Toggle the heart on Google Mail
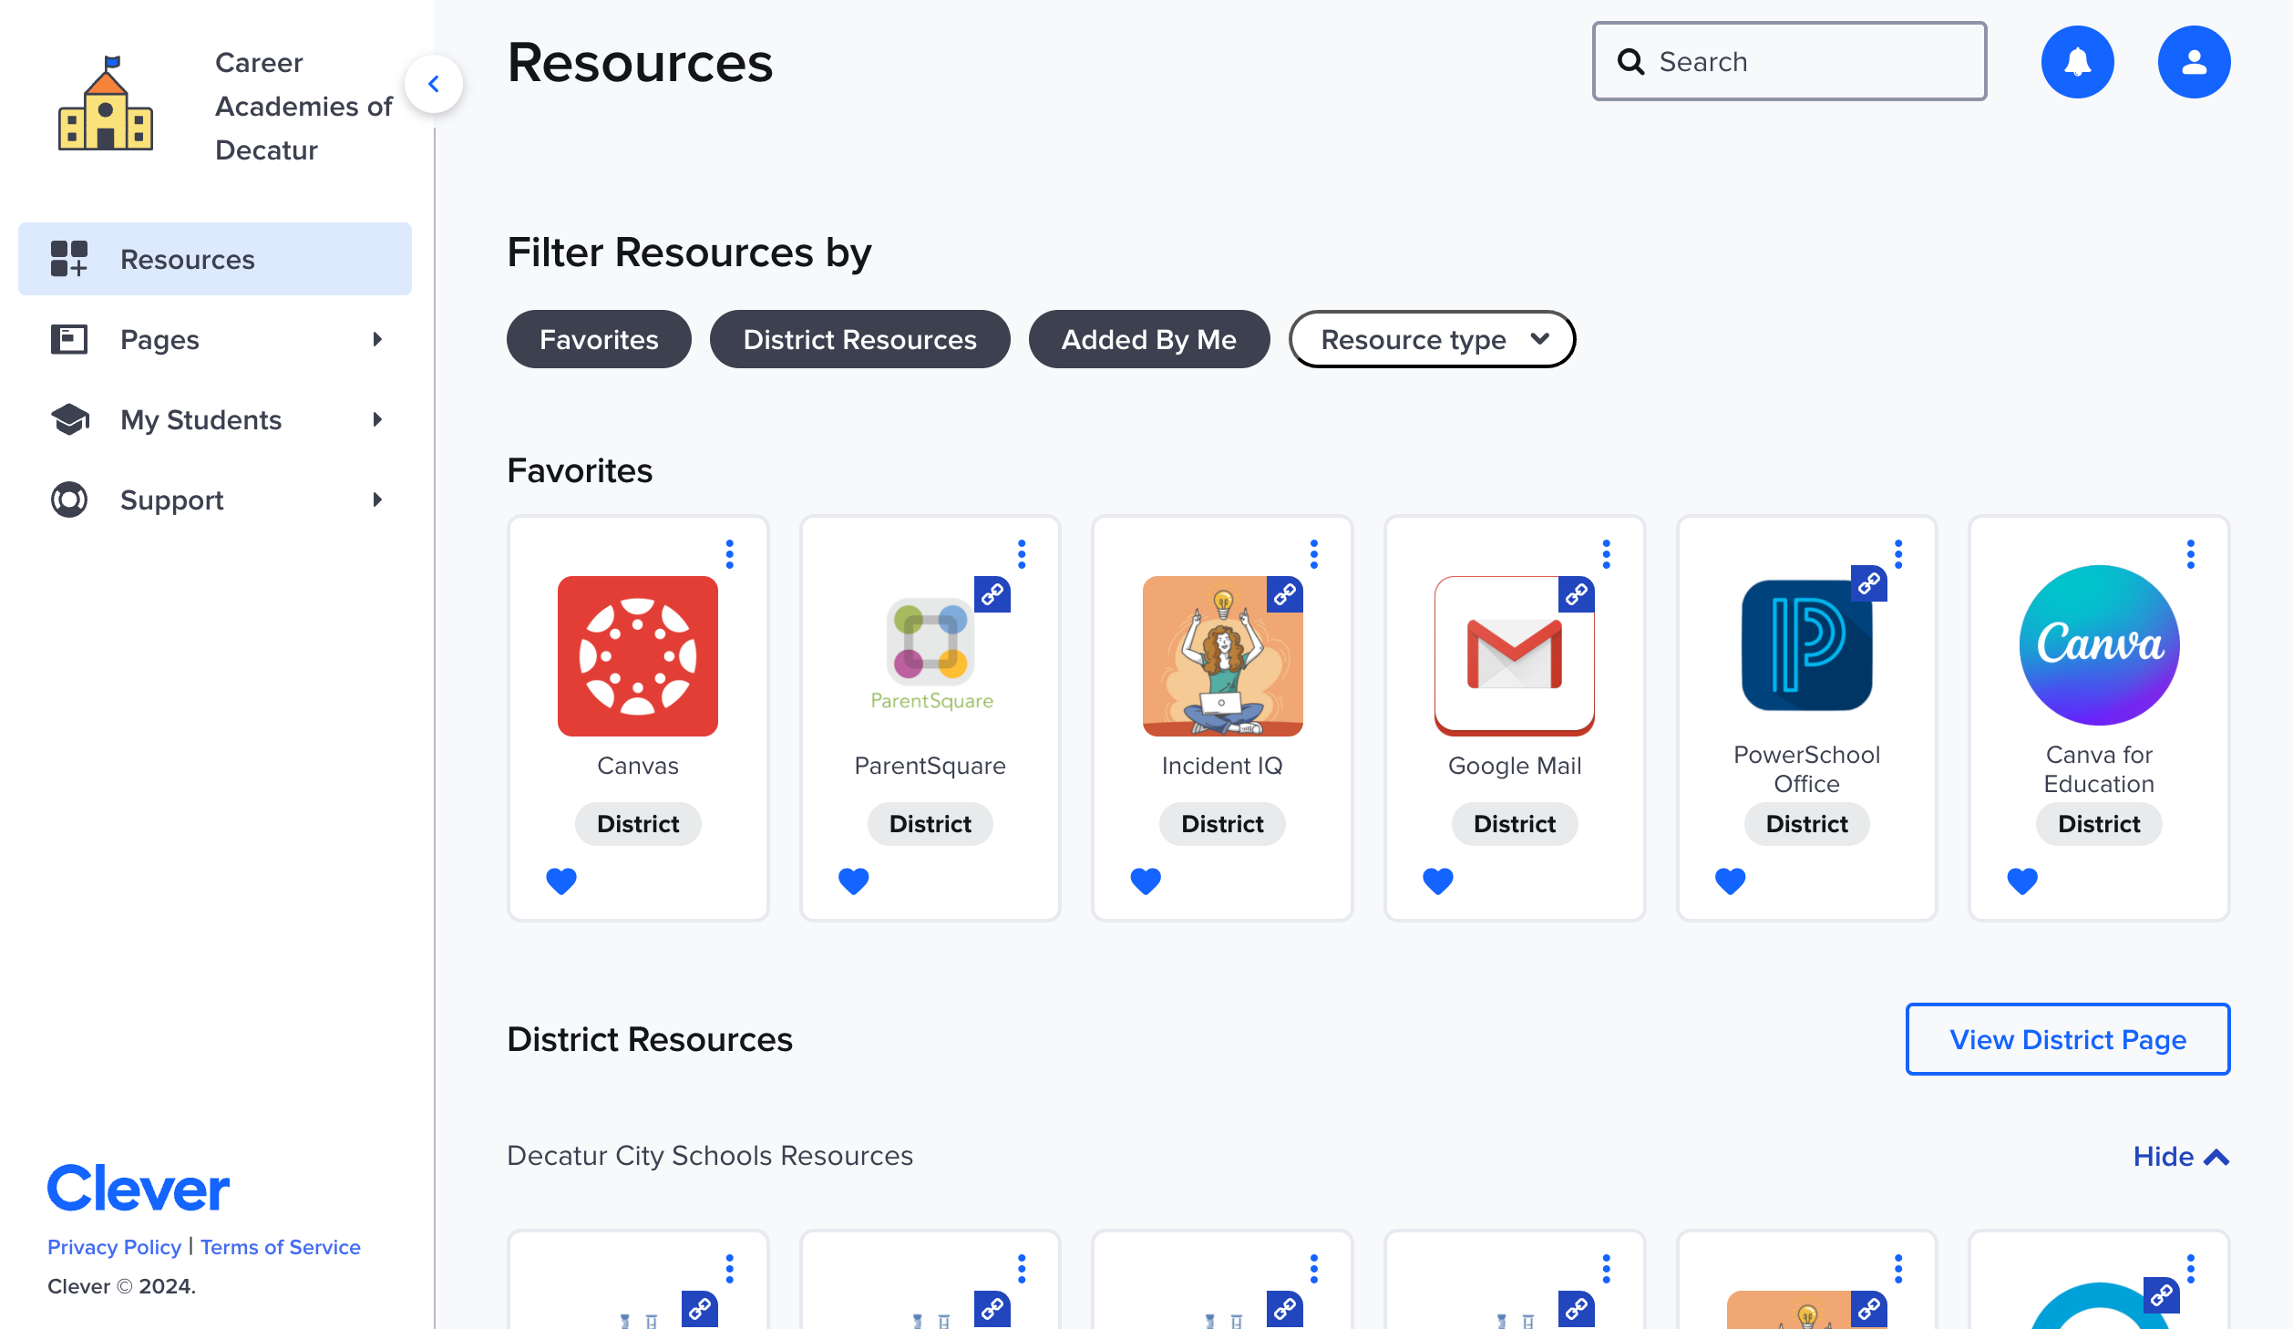The image size is (2293, 1329). (x=1438, y=881)
